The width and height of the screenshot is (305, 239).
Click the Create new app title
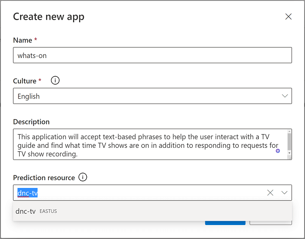[49, 17]
